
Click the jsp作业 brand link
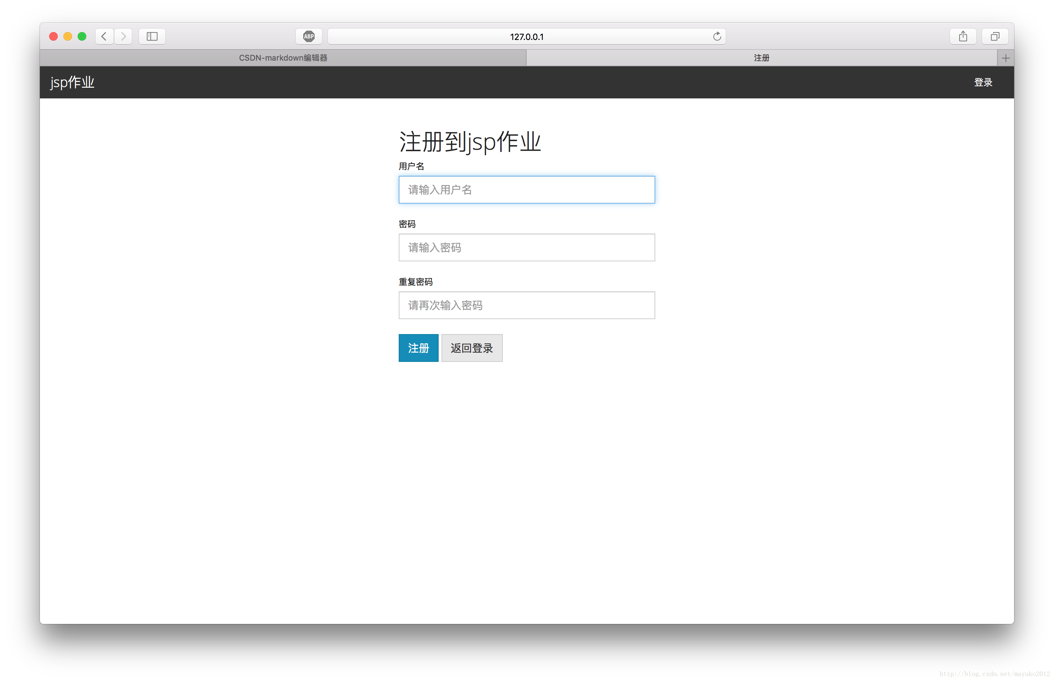[x=72, y=82]
